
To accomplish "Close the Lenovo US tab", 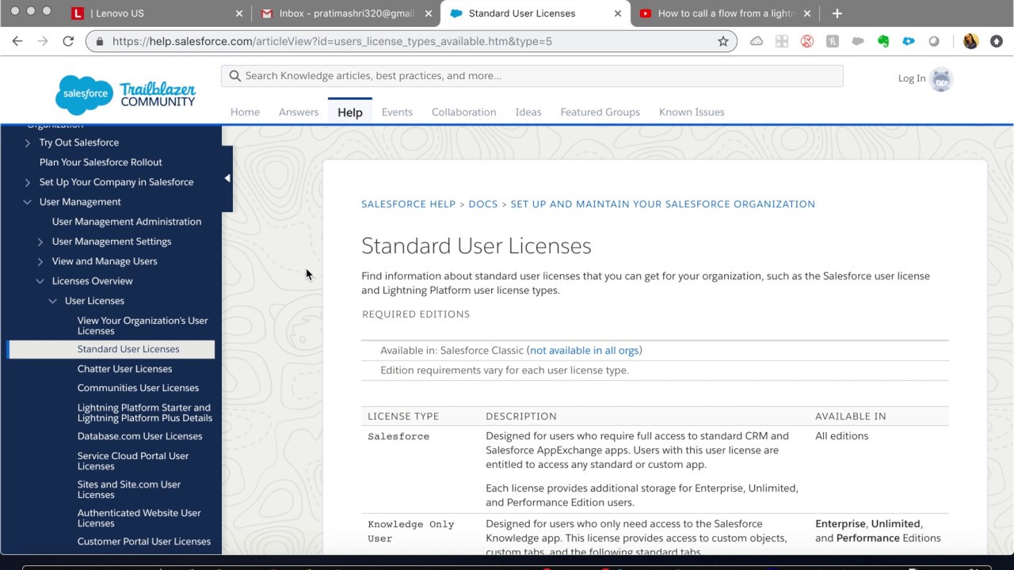I will (239, 13).
